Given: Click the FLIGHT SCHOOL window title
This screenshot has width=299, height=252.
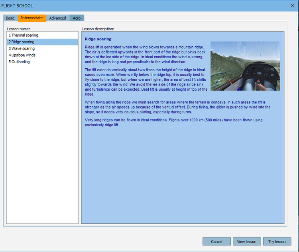Looking at the screenshot, I should [x=17, y=6].
